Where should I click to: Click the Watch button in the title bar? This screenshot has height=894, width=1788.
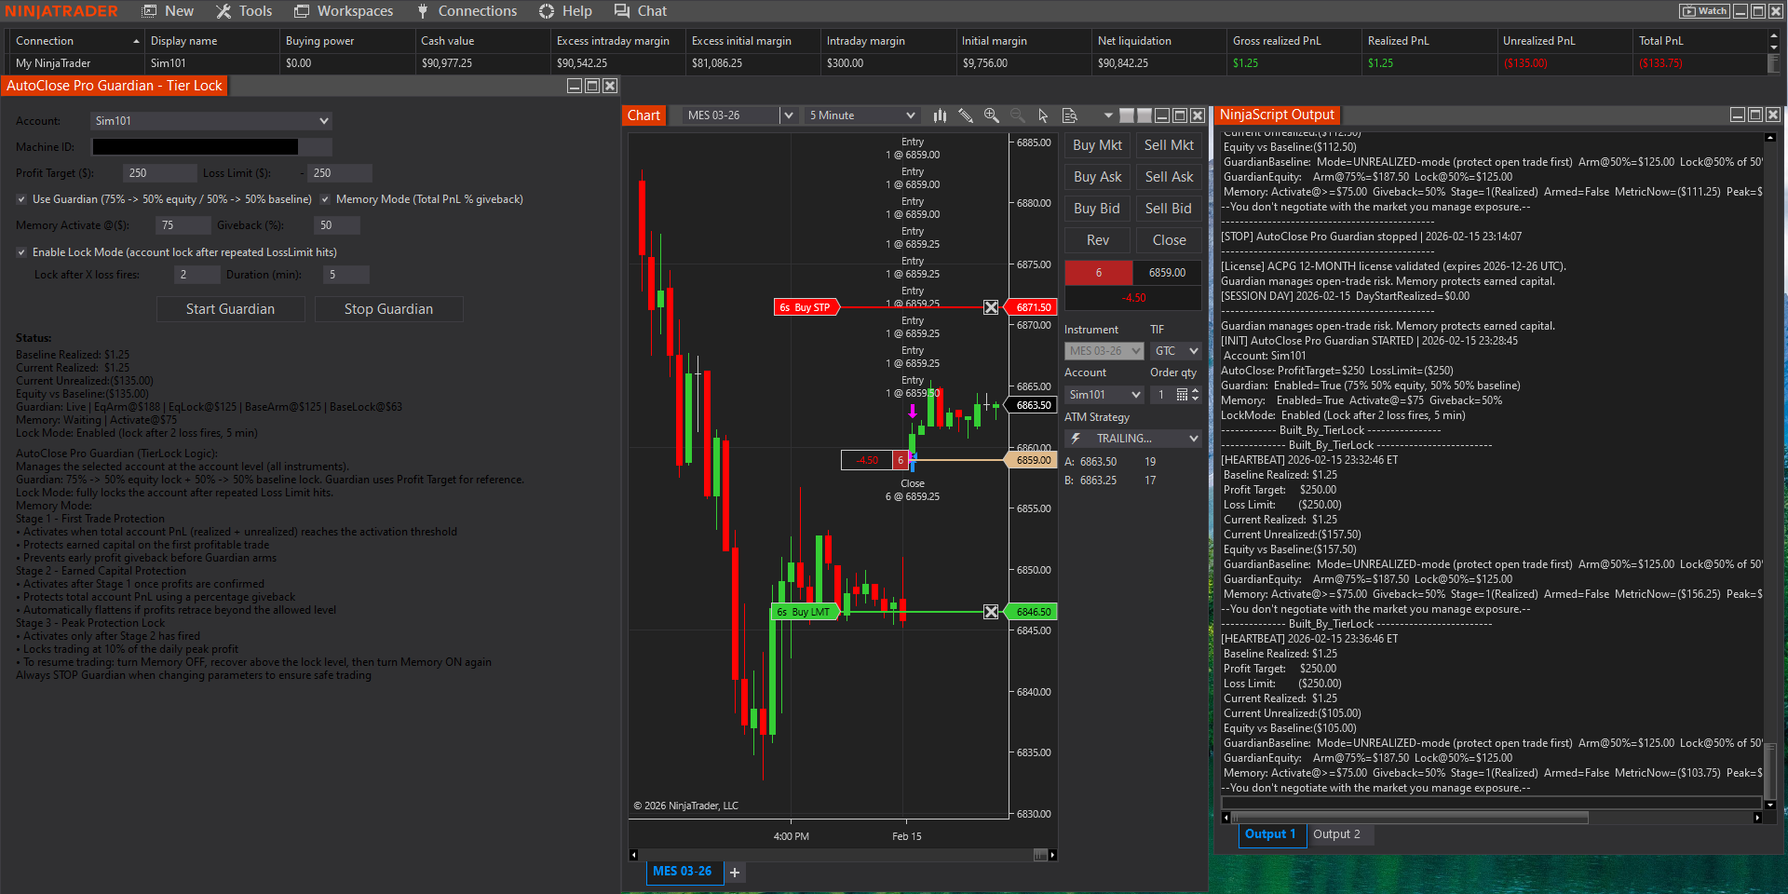(x=1704, y=10)
